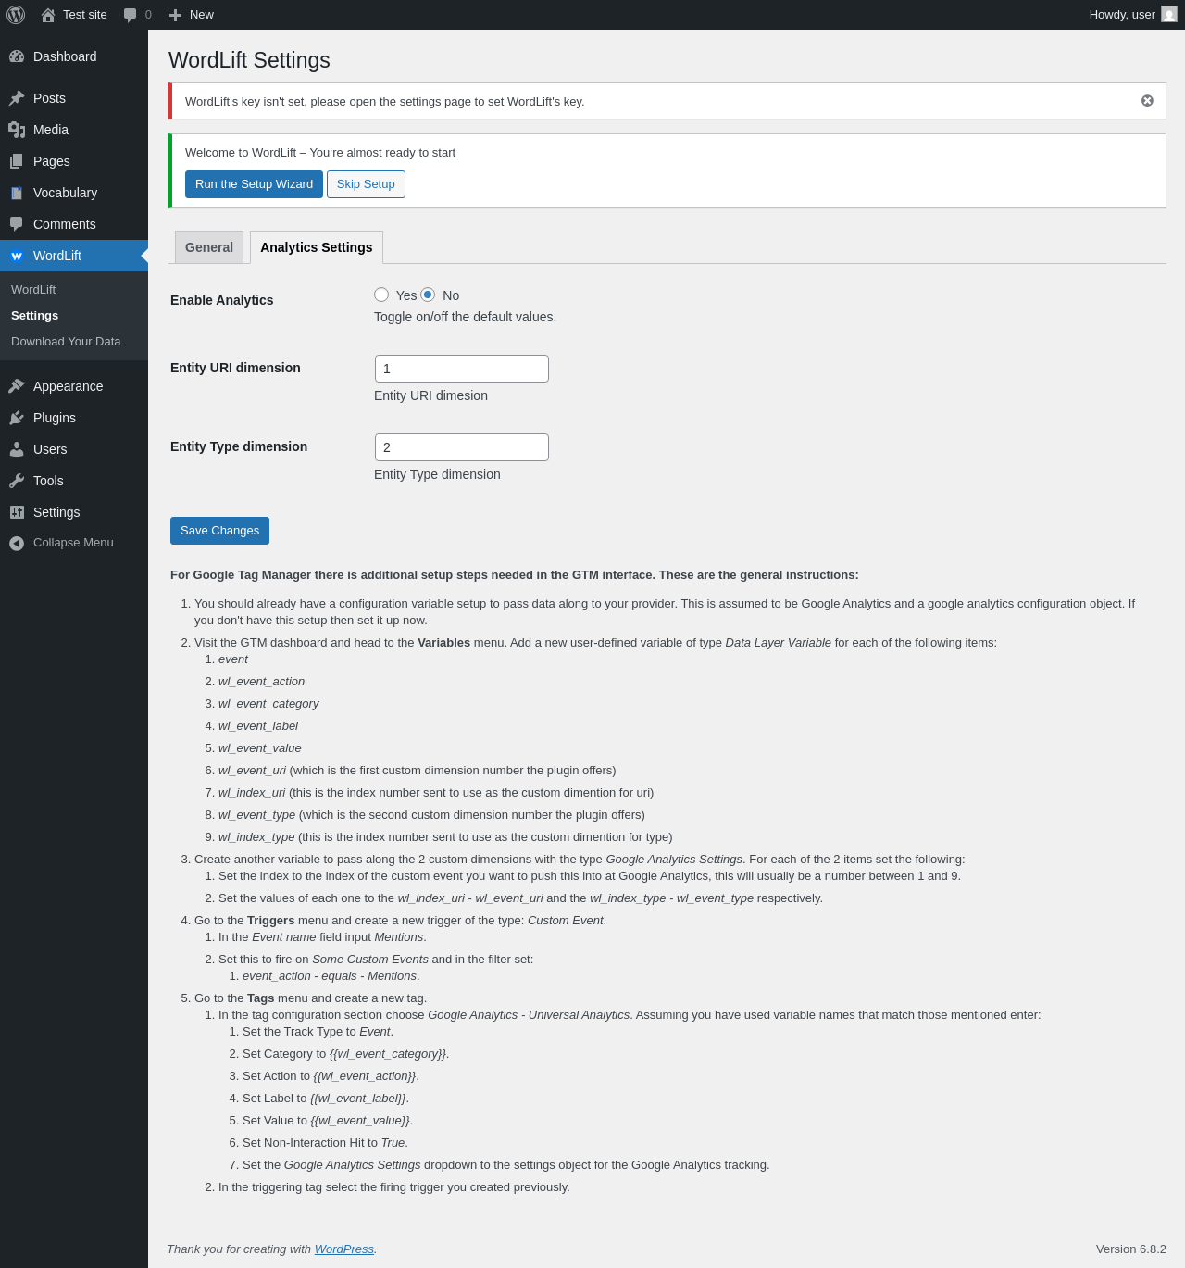
Task: Click the WordLift Settings page heading
Action: pos(249,60)
